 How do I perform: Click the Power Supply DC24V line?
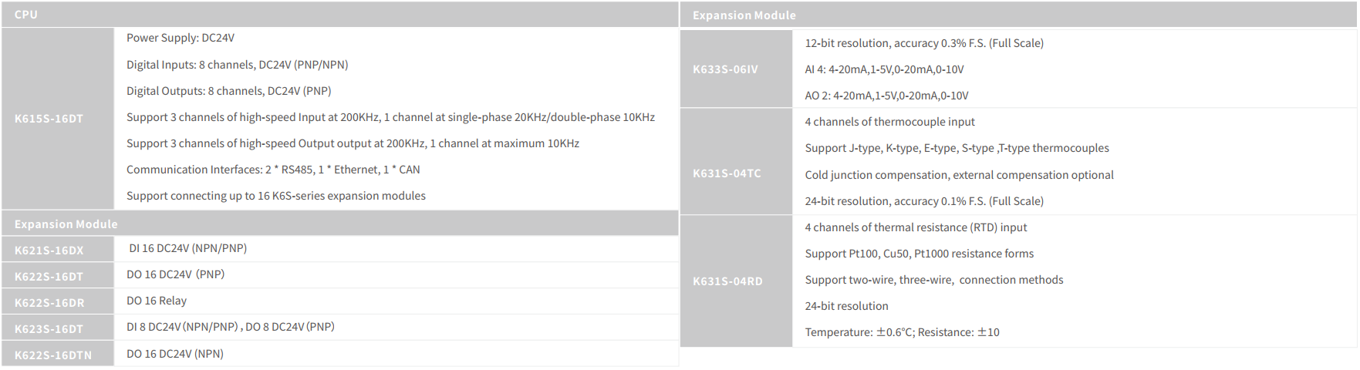tap(181, 38)
